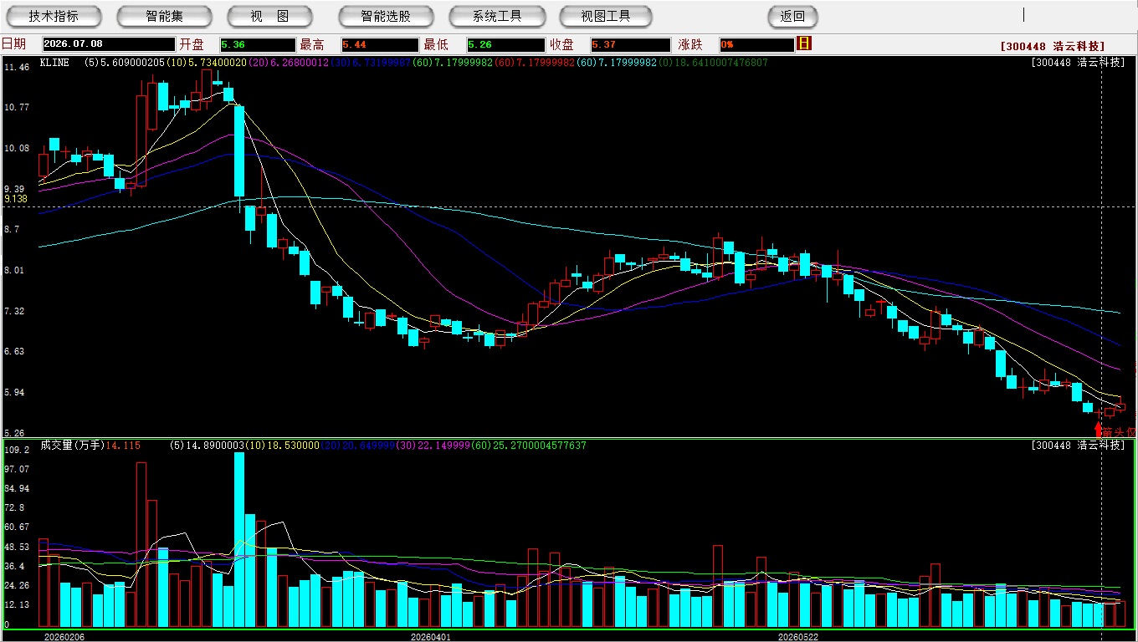Click the 涨跌 value field 0%
The height and width of the screenshot is (642, 1138).
pyautogui.click(x=756, y=44)
